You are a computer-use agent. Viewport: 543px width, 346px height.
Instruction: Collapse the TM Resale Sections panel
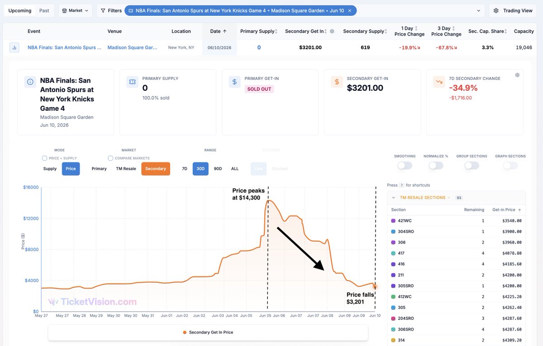click(394, 197)
